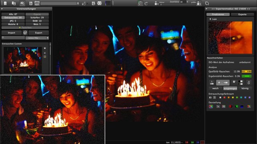Select the Entrauschen Custom preset thumbnail
The image size is (257, 144).
point(22,60)
